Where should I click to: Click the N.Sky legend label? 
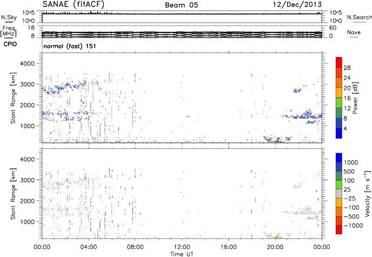coord(9,17)
